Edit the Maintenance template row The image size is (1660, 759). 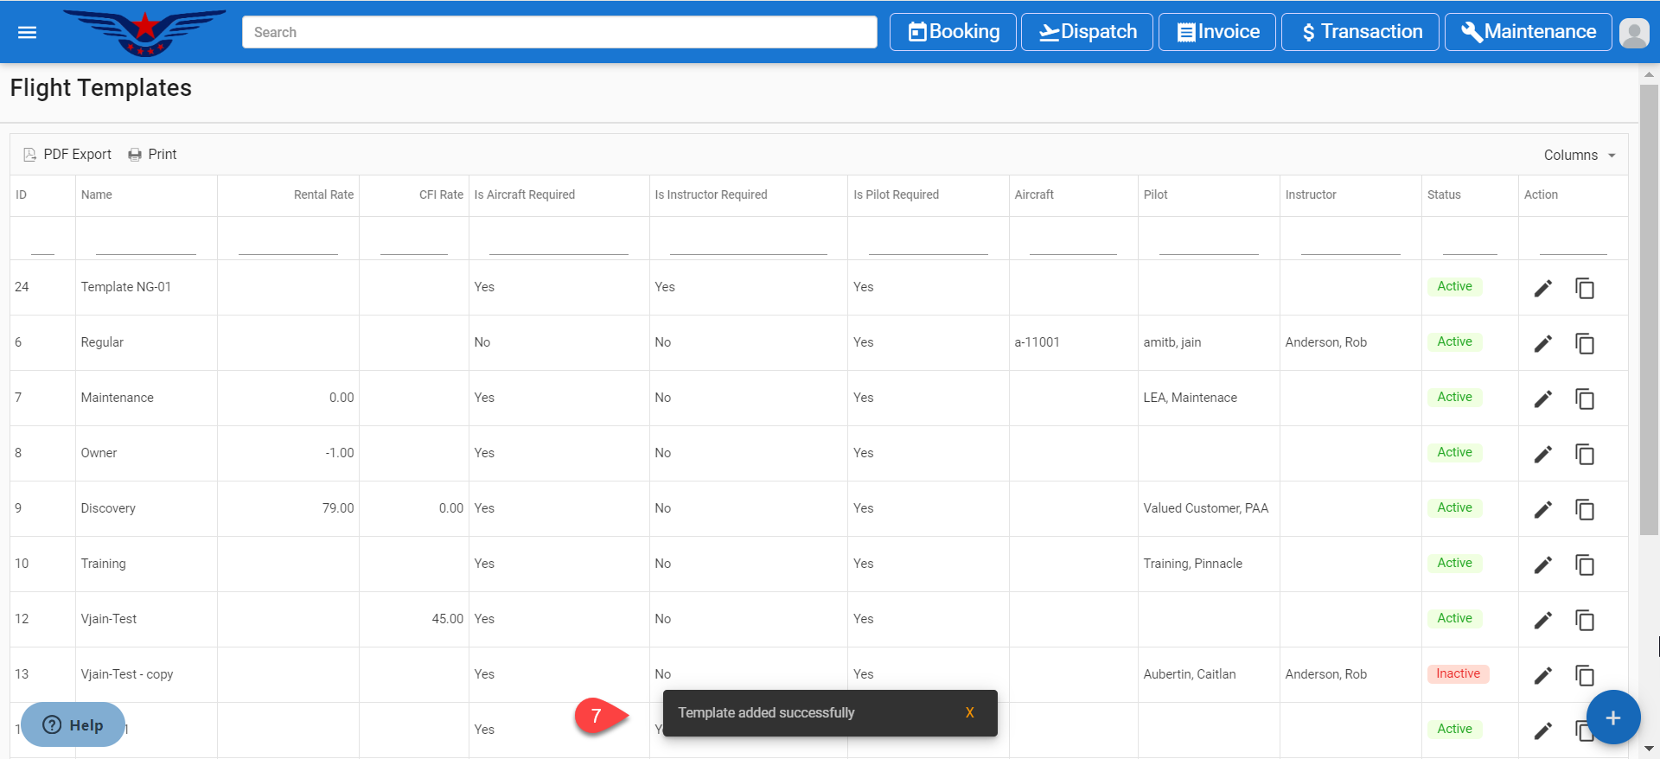click(1542, 399)
